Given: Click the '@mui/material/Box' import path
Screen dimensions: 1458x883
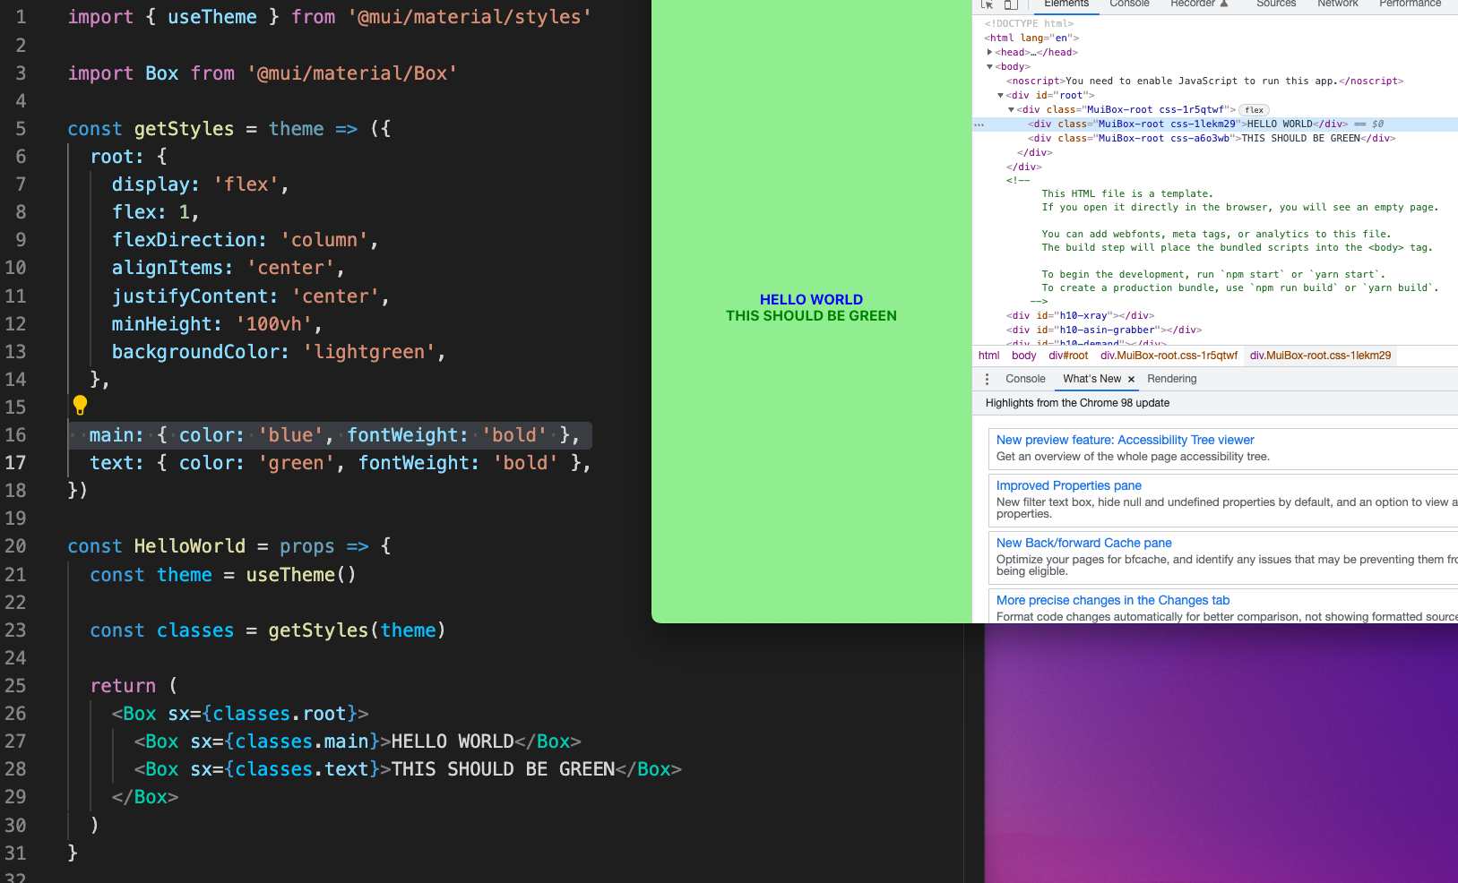Looking at the screenshot, I should 352,73.
